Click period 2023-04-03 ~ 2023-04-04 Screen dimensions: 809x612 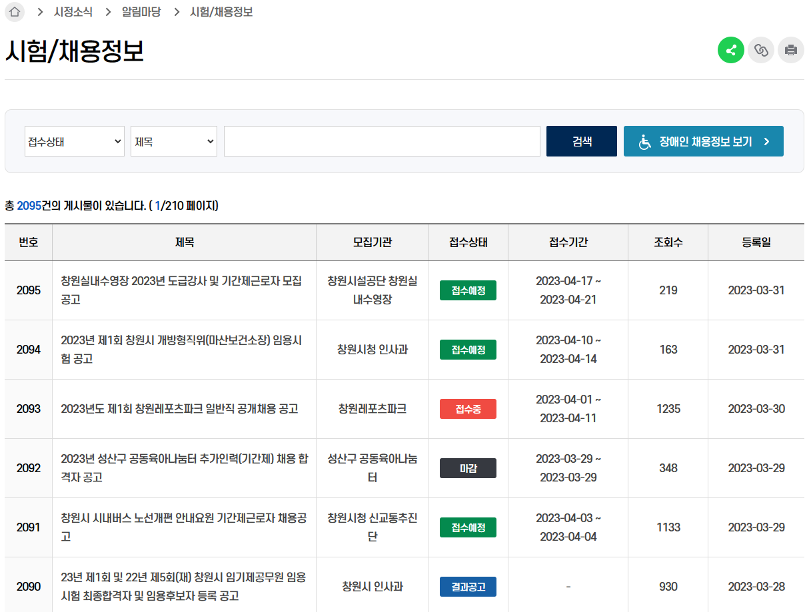(568, 527)
